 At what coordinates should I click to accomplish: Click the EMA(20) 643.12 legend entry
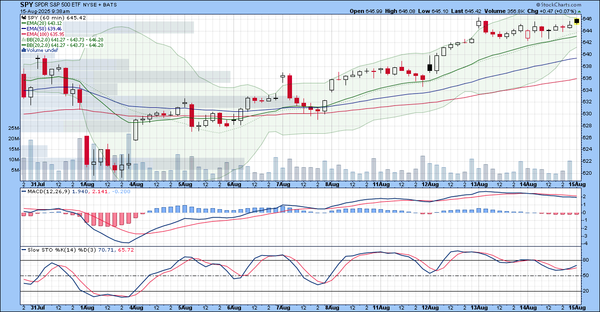(x=45, y=23)
